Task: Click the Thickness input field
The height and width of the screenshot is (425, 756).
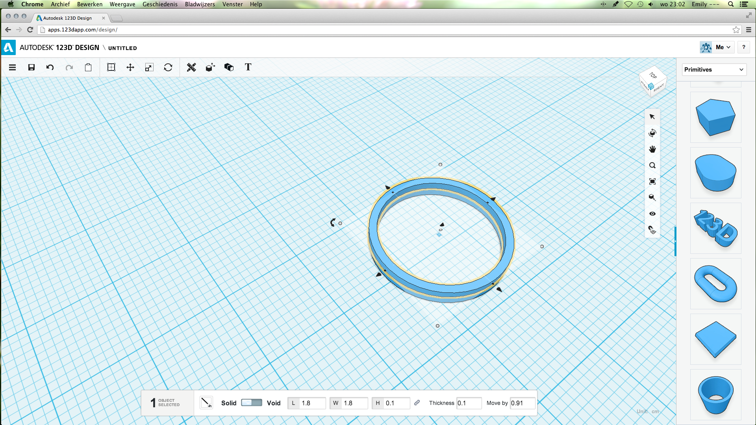Action: pyautogui.click(x=469, y=403)
